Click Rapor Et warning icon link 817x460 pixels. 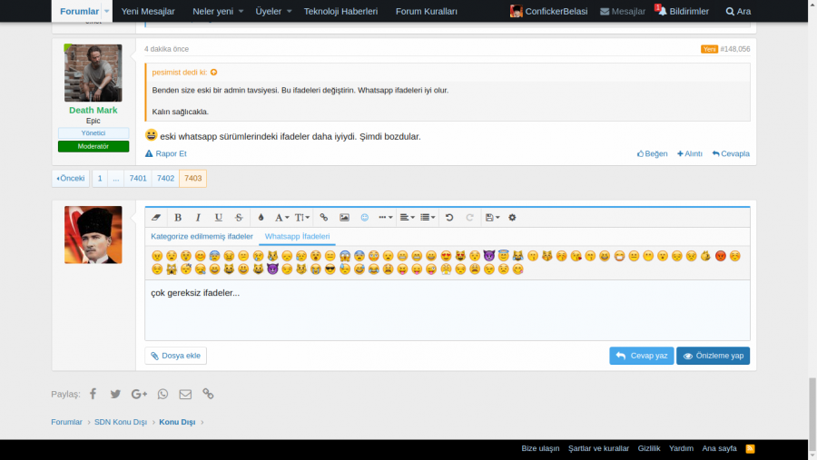[x=166, y=153]
